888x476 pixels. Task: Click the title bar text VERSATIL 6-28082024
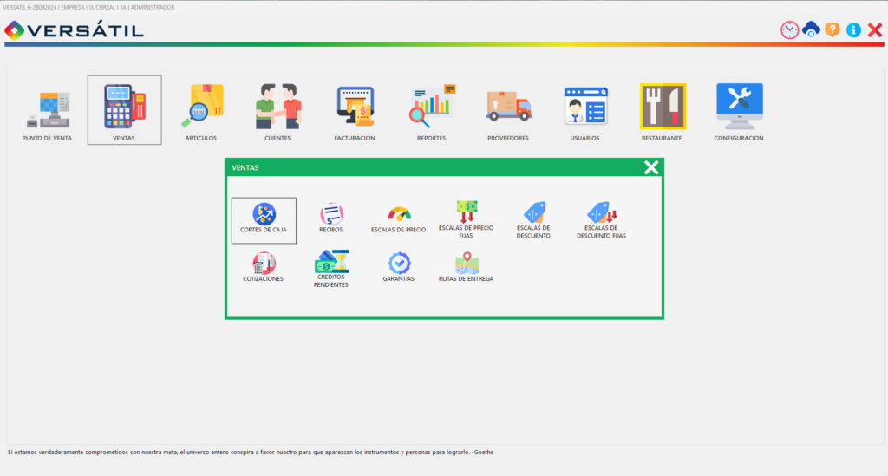click(x=89, y=7)
